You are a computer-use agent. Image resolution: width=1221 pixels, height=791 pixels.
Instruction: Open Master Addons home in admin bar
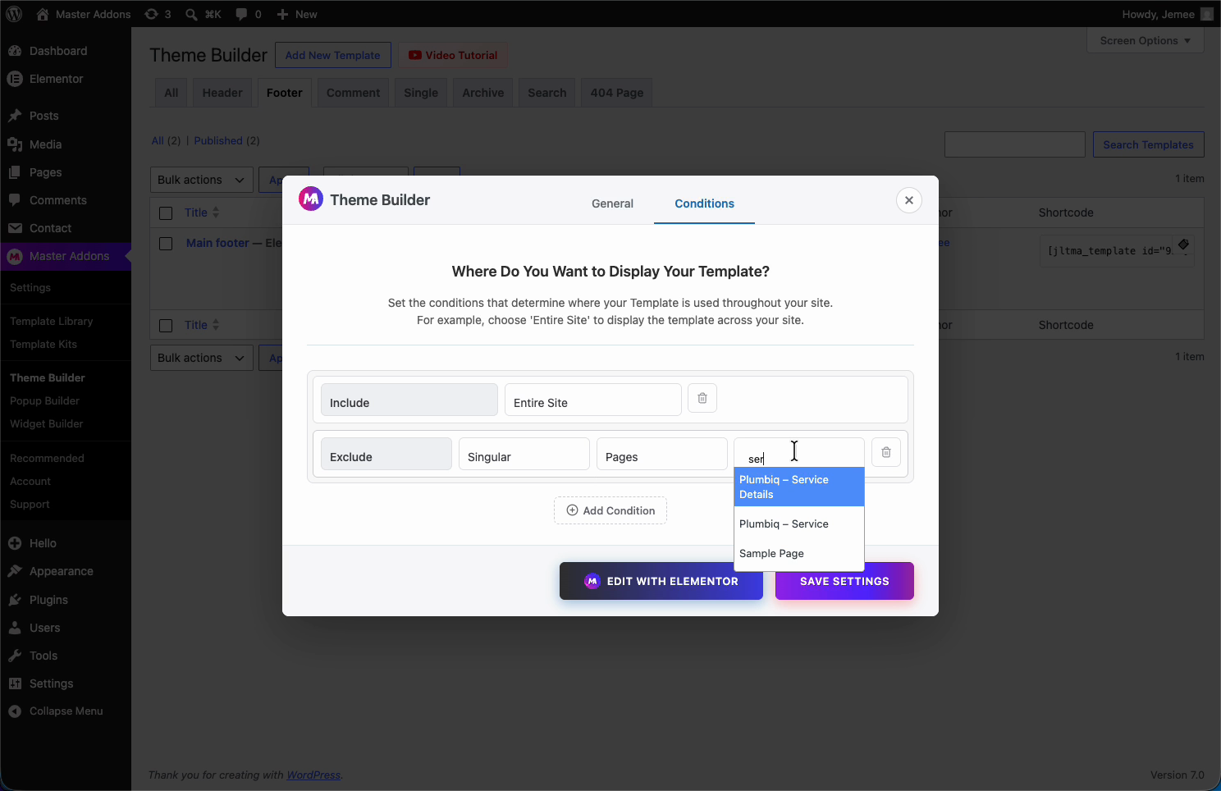(x=84, y=14)
